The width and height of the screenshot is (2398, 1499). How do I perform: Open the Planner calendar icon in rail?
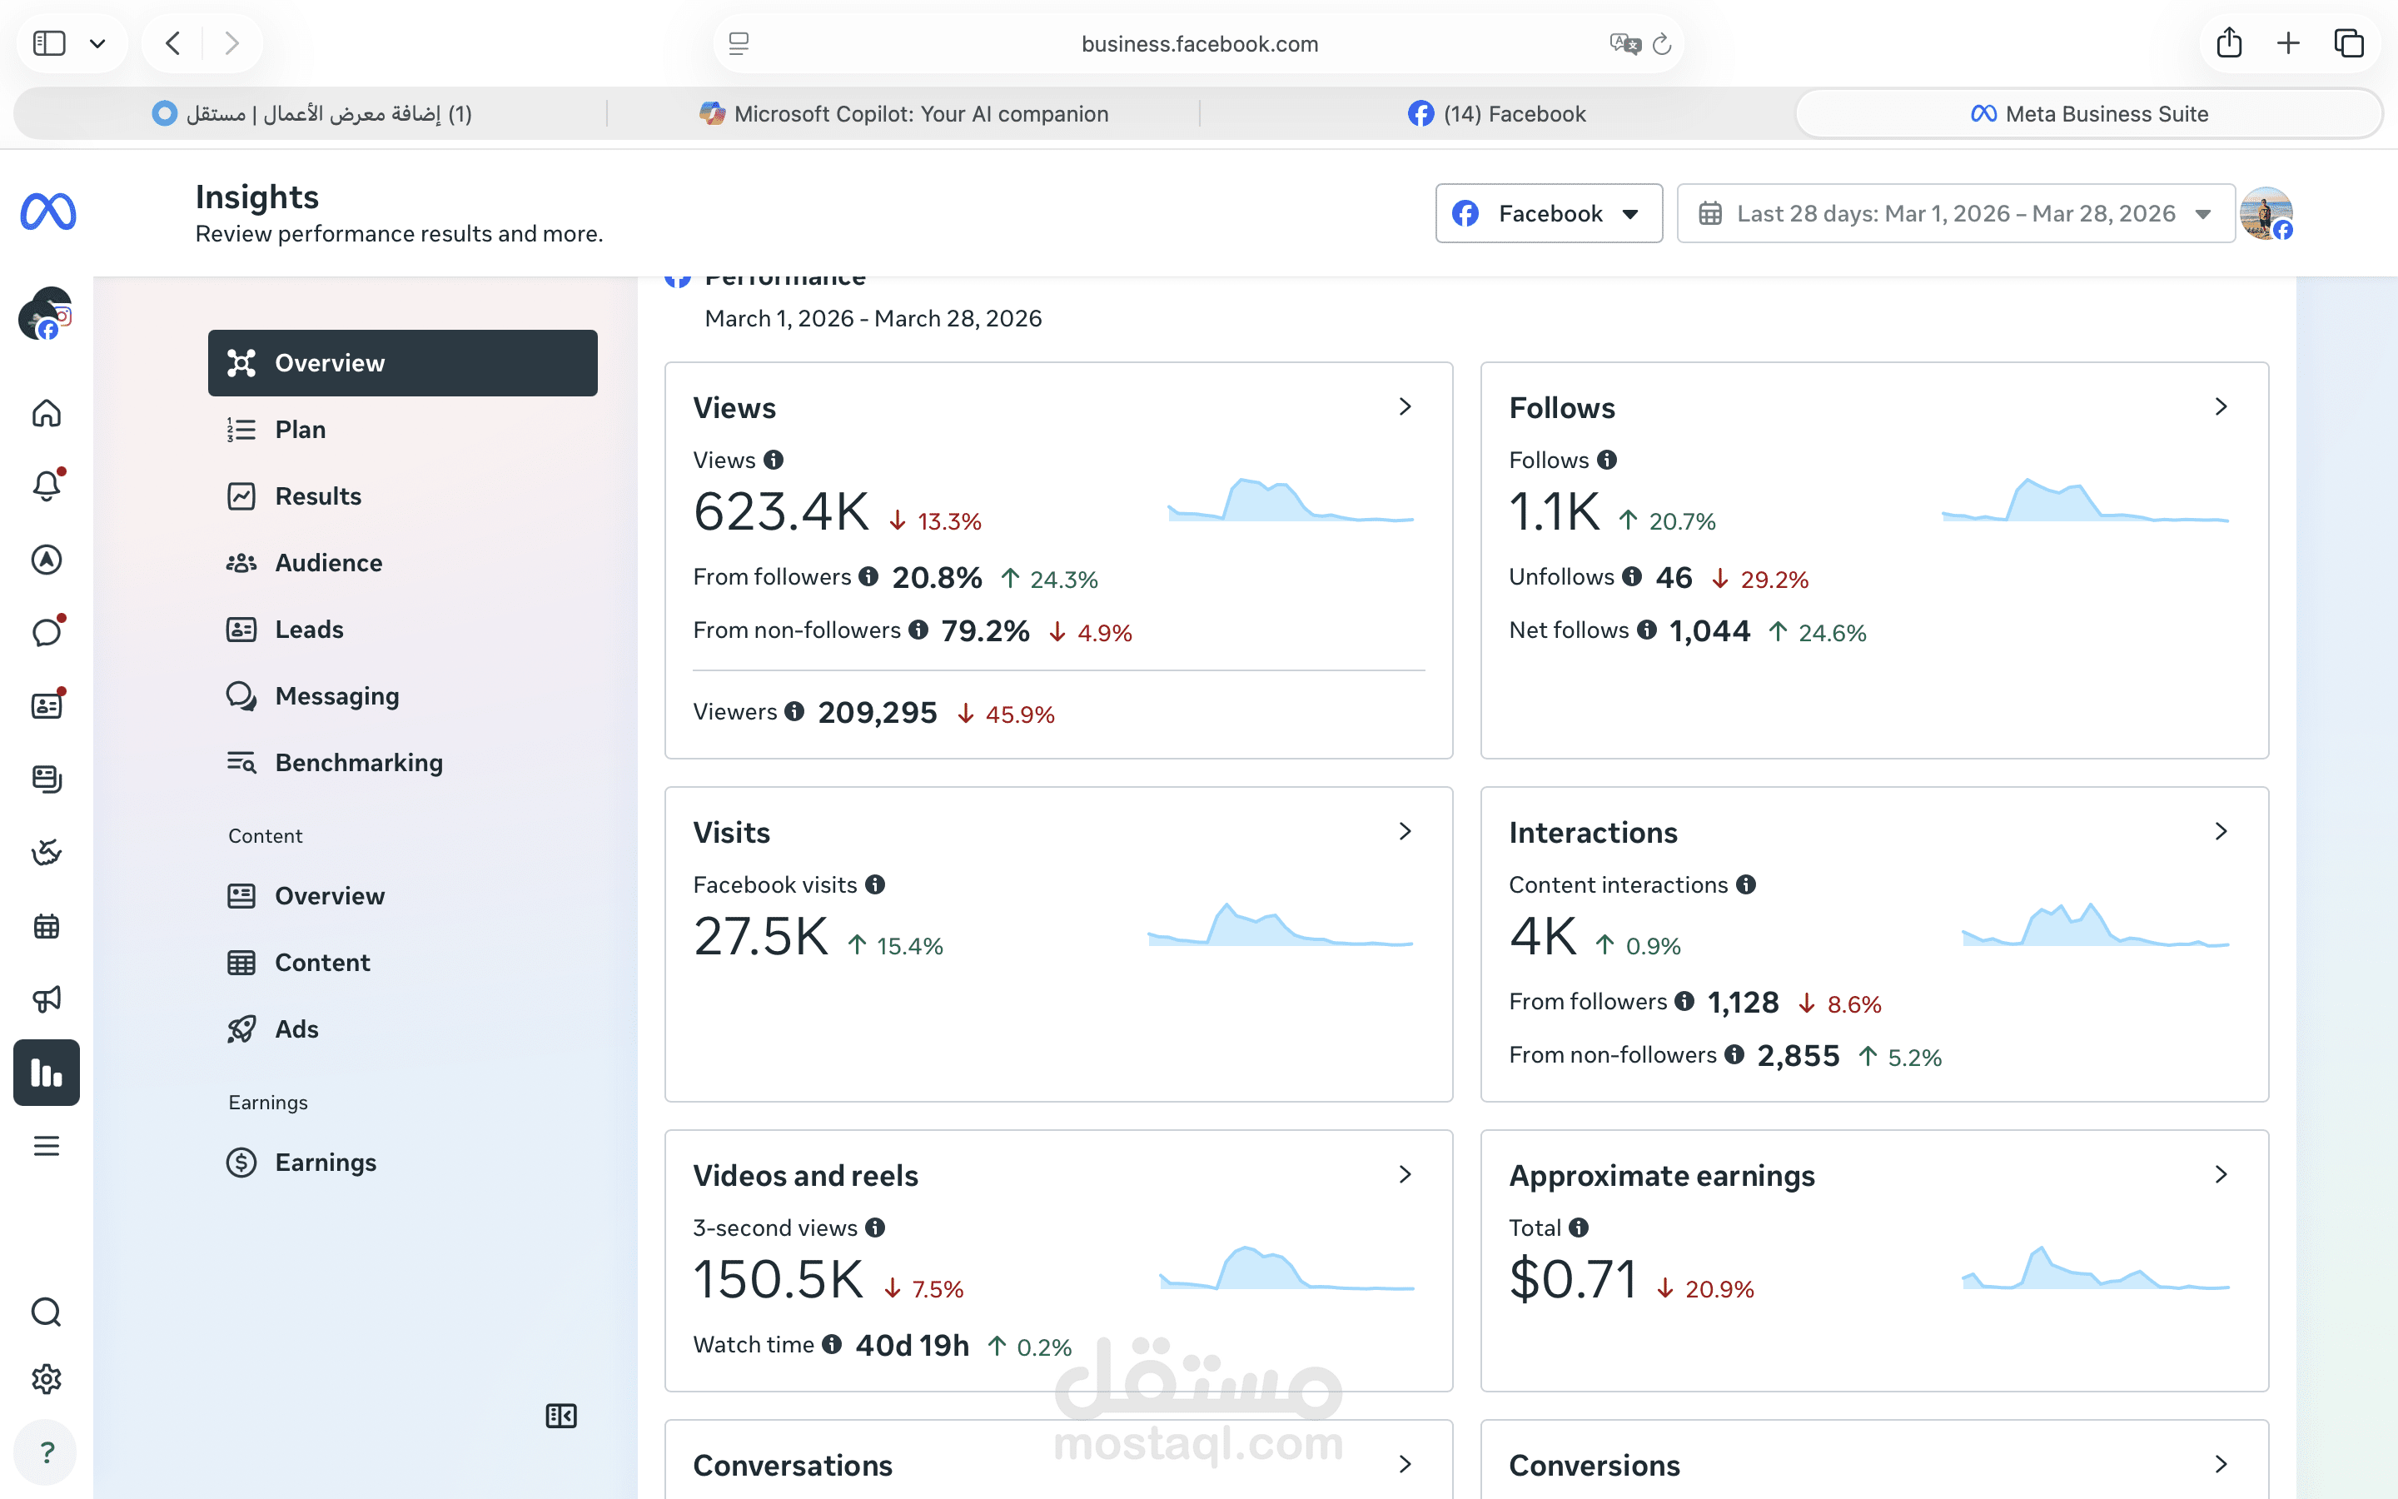click(x=47, y=926)
